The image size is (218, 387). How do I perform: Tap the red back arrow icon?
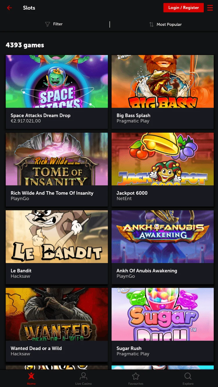coord(10,8)
